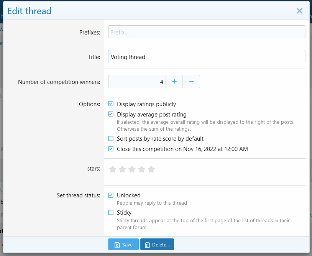Uncheck Display ratings publicly

(111, 104)
